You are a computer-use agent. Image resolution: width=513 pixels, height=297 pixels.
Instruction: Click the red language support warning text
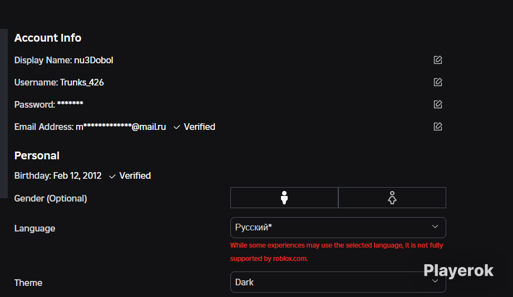[x=336, y=252]
